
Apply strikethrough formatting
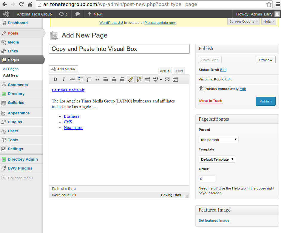[72, 79]
